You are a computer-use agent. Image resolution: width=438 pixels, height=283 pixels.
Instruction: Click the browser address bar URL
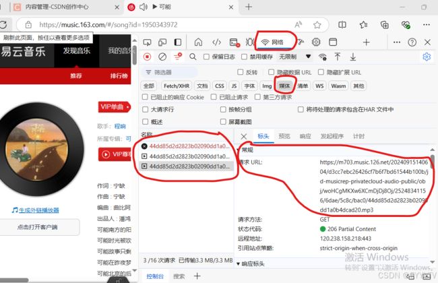click(x=108, y=24)
